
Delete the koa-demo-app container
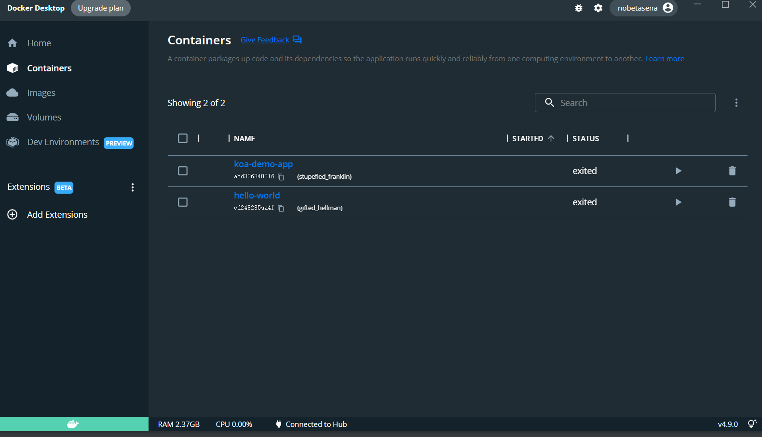(732, 171)
